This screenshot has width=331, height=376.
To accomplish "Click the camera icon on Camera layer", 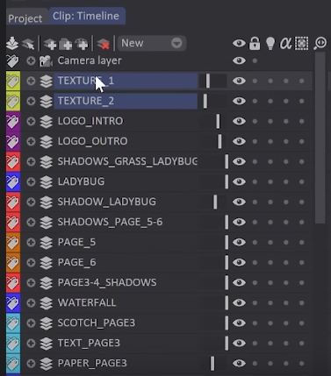I will tap(46, 61).
